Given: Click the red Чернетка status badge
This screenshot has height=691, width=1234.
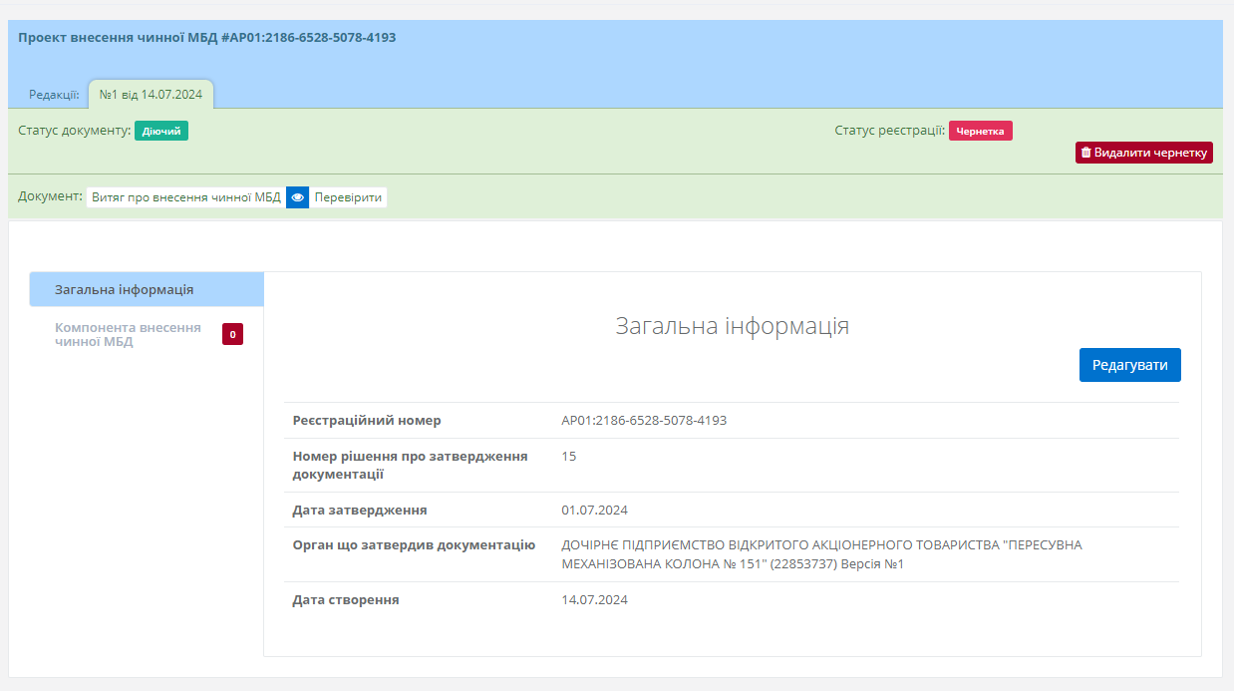Looking at the screenshot, I should (980, 131).
